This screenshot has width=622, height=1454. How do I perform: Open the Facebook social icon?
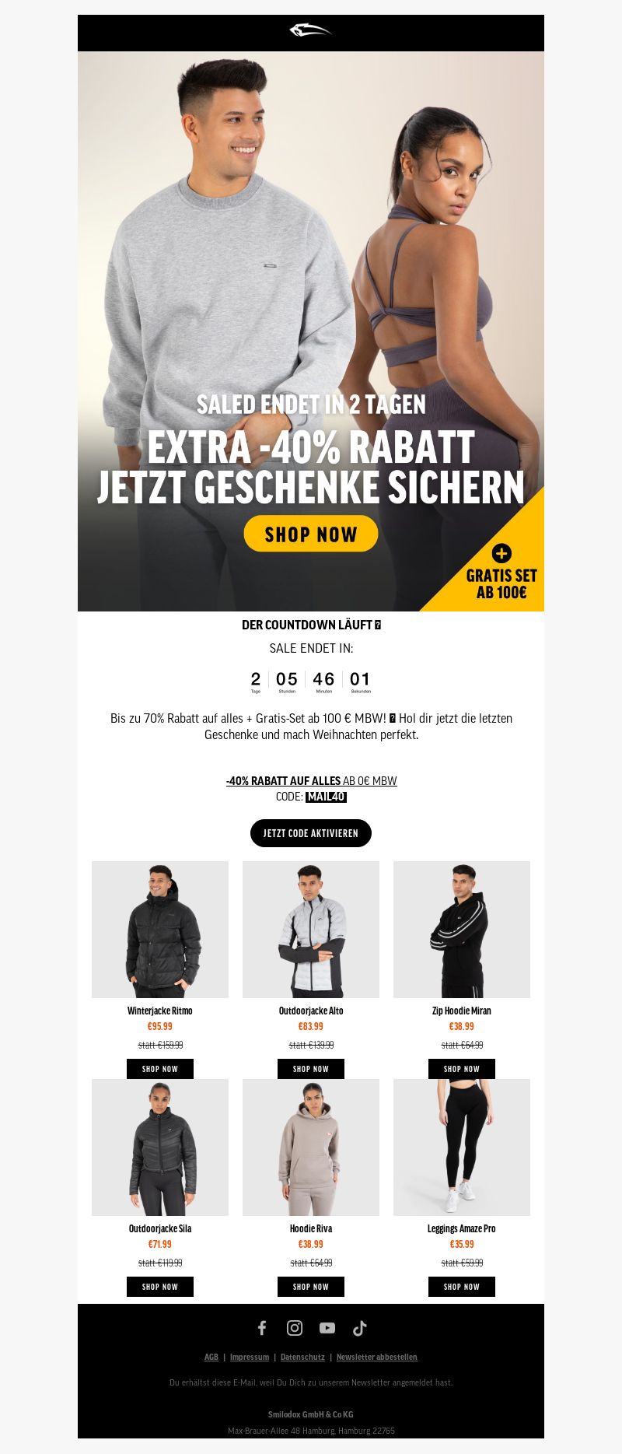pyautogui.click(x=262, y=1328)
